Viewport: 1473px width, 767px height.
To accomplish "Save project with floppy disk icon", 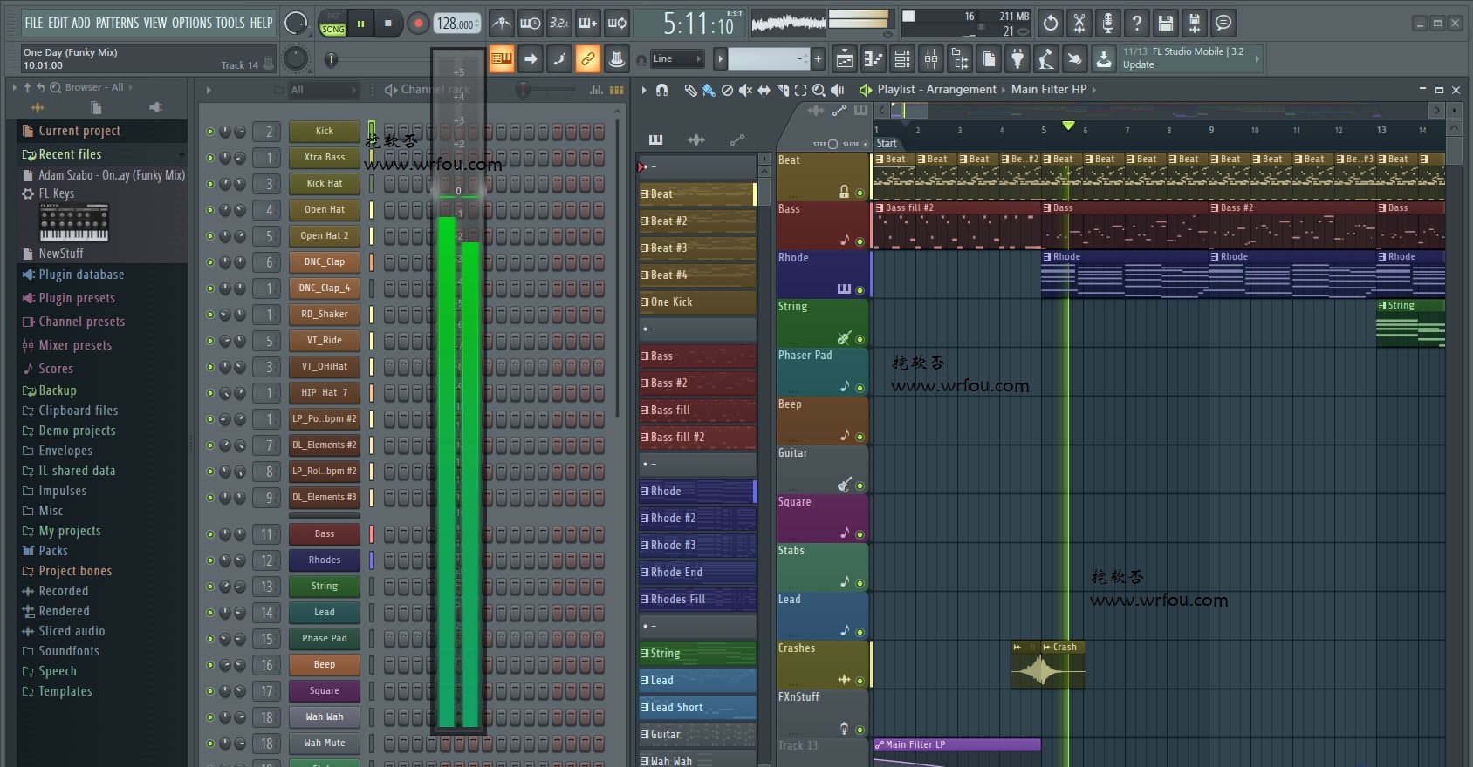I will 1166,24.
